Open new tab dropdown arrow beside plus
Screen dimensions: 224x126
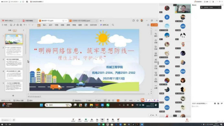point(104,21)
